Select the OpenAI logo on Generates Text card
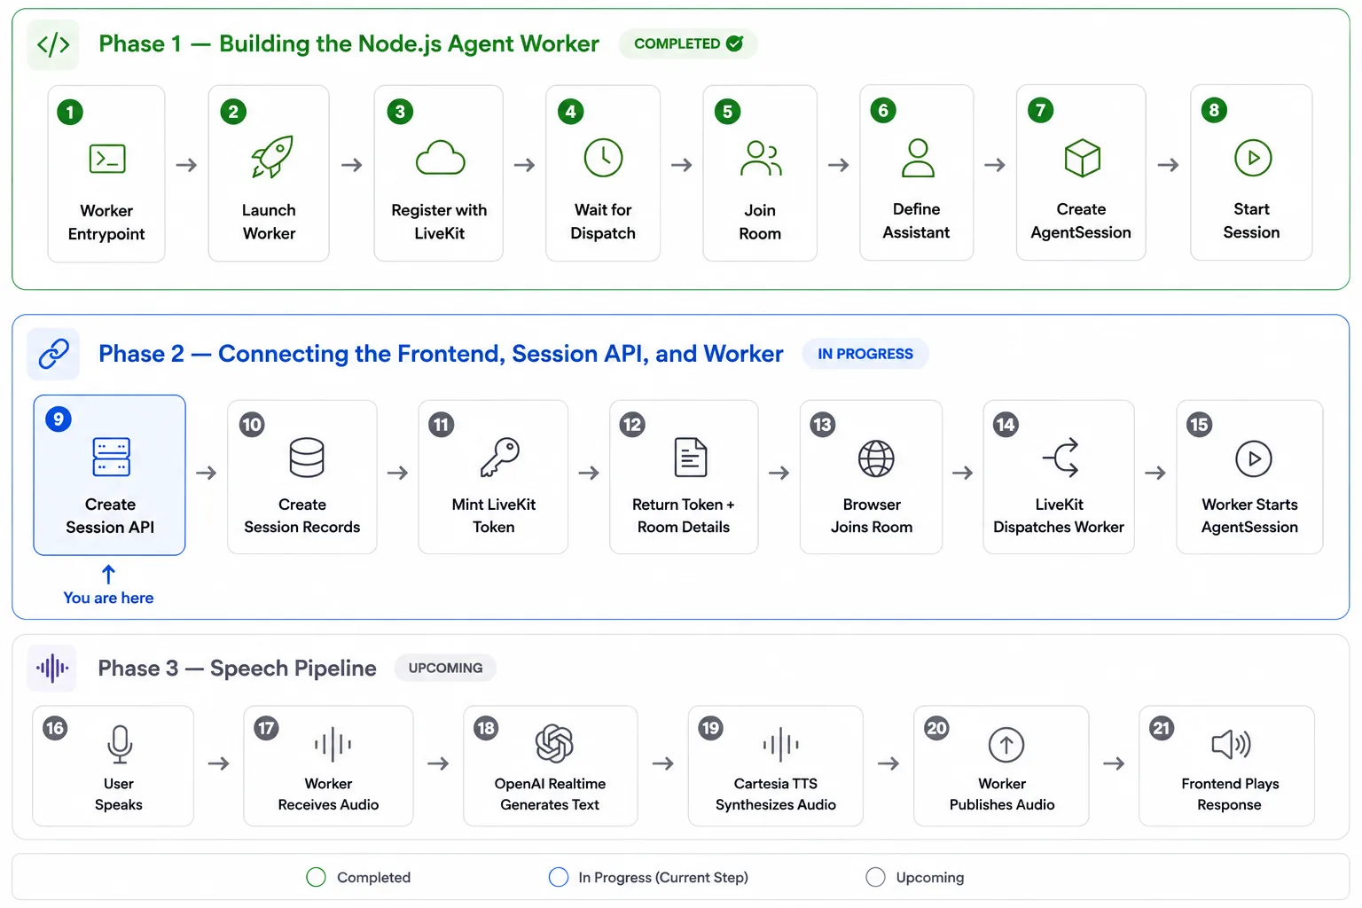 tap(554, 744)
